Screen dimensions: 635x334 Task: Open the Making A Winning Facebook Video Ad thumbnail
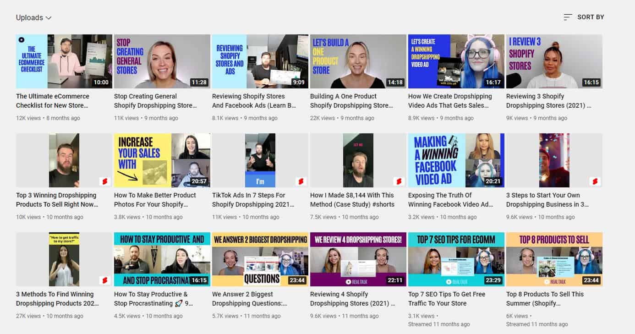click(x=456, y=160)
